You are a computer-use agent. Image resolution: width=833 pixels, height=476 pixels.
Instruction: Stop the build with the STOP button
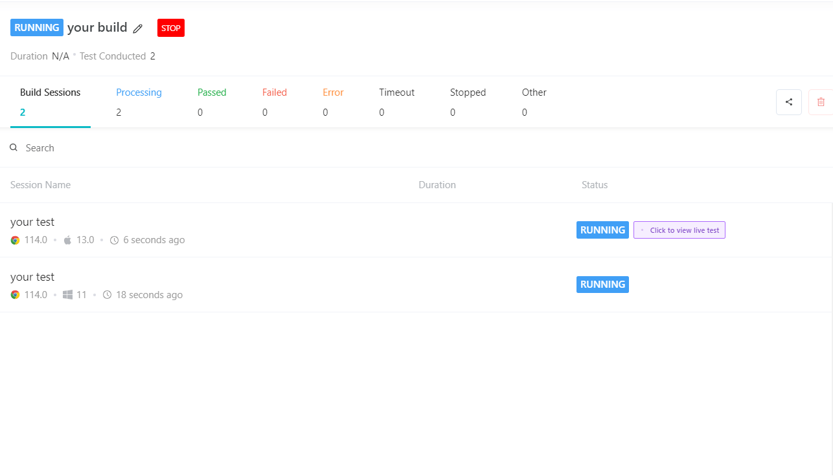tap(170, 28)
